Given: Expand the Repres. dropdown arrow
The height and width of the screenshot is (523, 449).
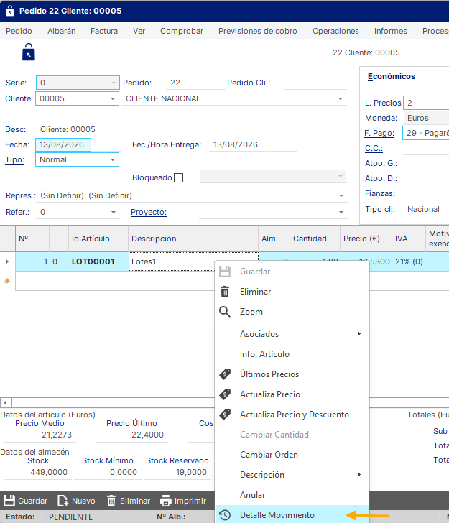Looking at the screenshot, I should [341, 195].
